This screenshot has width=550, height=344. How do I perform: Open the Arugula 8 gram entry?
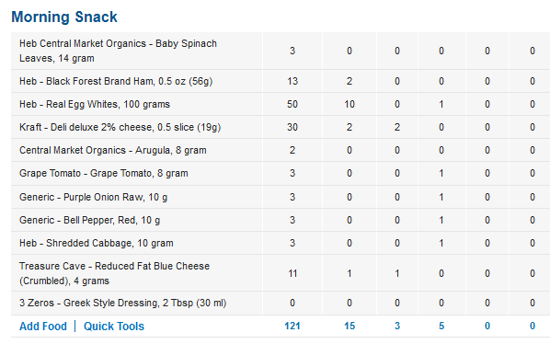(x=112, y=150)
